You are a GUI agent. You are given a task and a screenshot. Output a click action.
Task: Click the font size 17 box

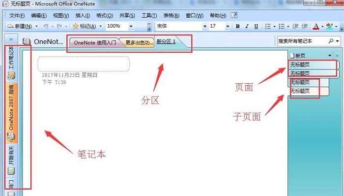click(x=217, y=26)
